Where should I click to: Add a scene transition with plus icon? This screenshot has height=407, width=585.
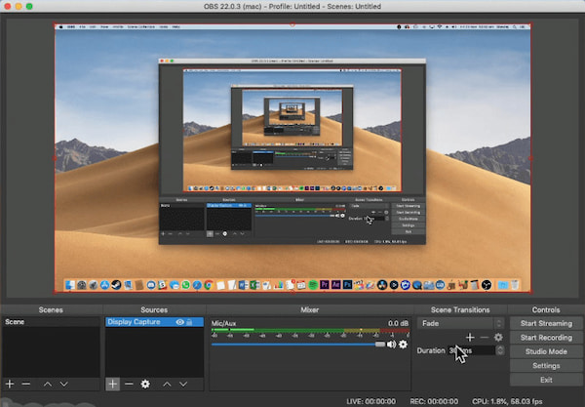coord(470,337)
